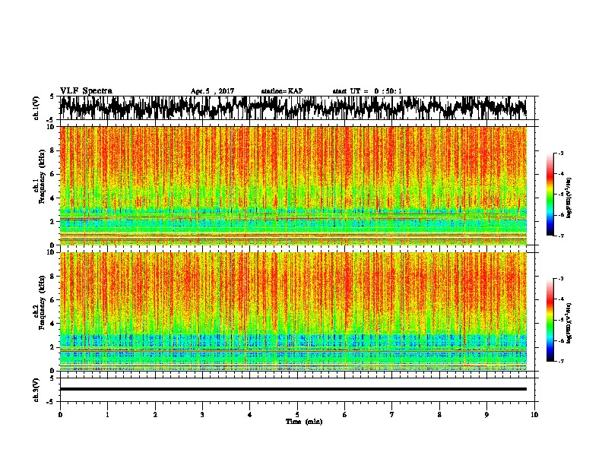Click the "-7" label on ch.2 colorbar
Viewport: 602px width, 465px height.
click(x=560, y=362)
